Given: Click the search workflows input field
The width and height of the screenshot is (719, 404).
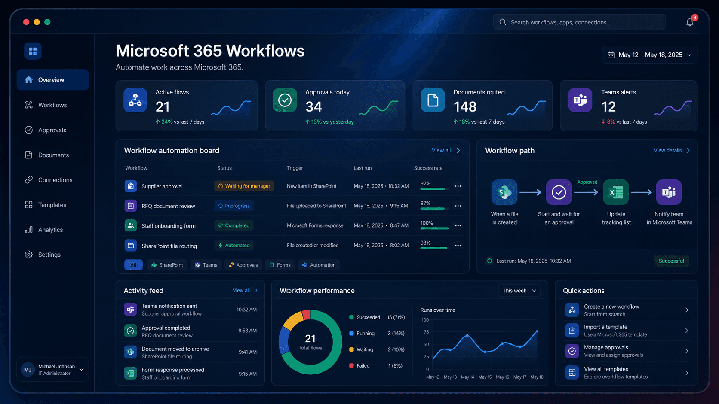Looking at the screenshot, I should pos(579,22).
